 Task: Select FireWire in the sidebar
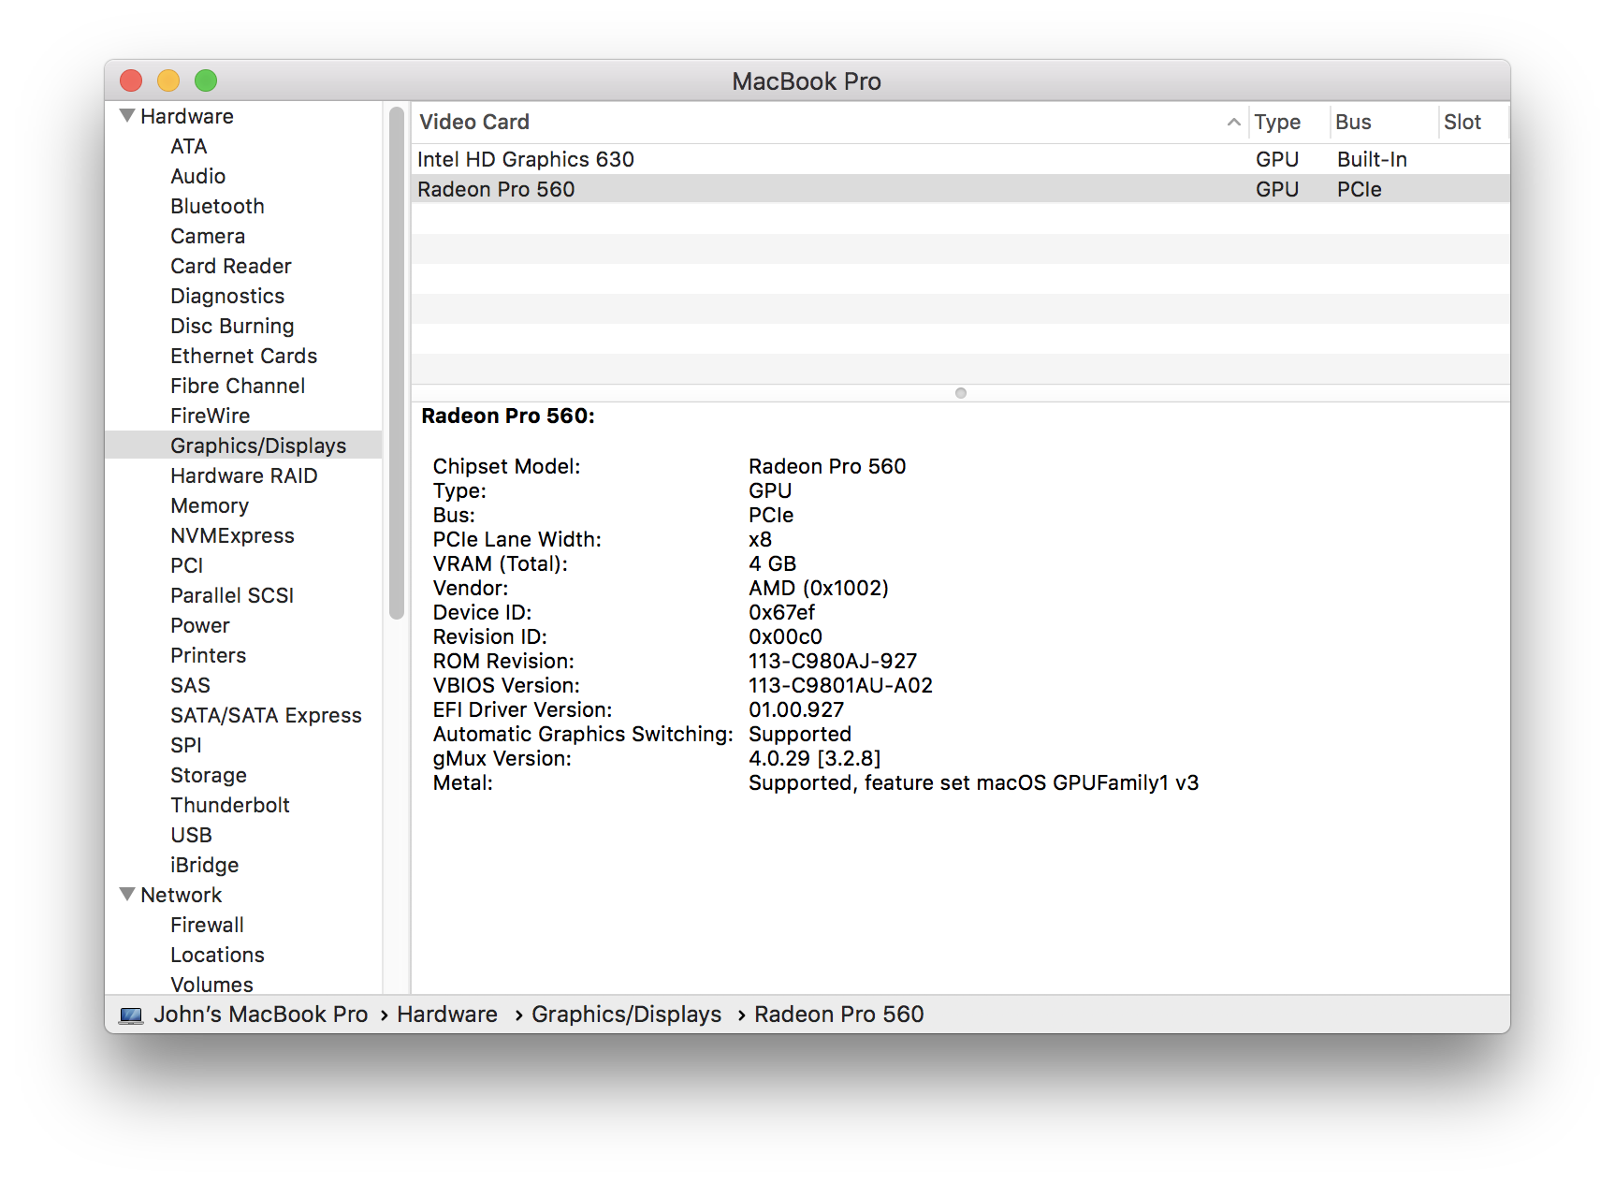[x=211, y=416]
